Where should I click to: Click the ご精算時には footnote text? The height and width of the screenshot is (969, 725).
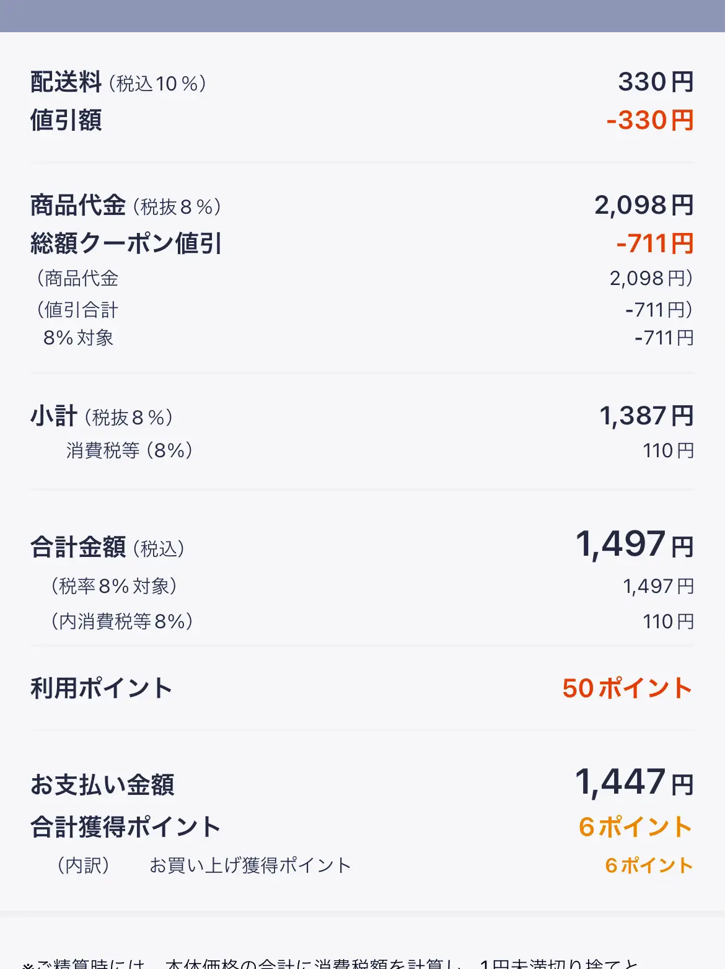tap(330, 963)
